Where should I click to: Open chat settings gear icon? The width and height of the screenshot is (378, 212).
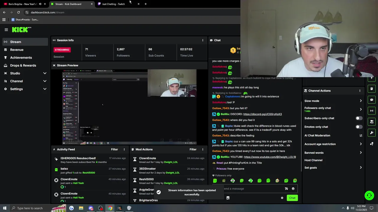point(282,198)
